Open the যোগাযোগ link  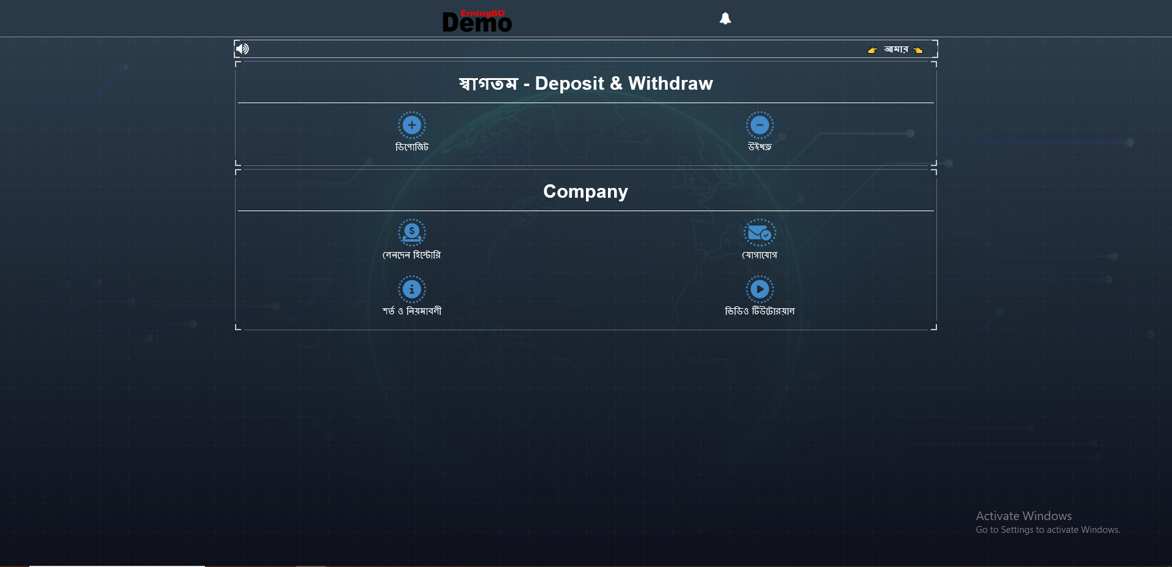pos(759,255)
